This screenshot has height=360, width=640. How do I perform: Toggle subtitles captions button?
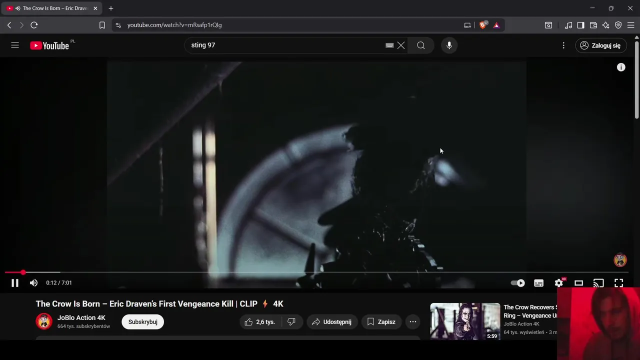point(538,283)
